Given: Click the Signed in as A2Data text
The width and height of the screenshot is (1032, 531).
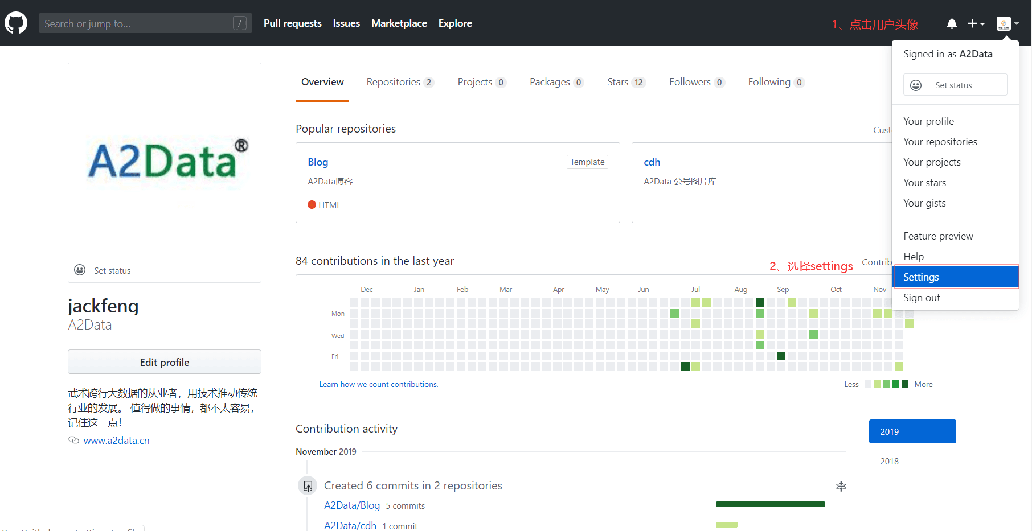Looking at the screenshot, I should pos(948,54).
